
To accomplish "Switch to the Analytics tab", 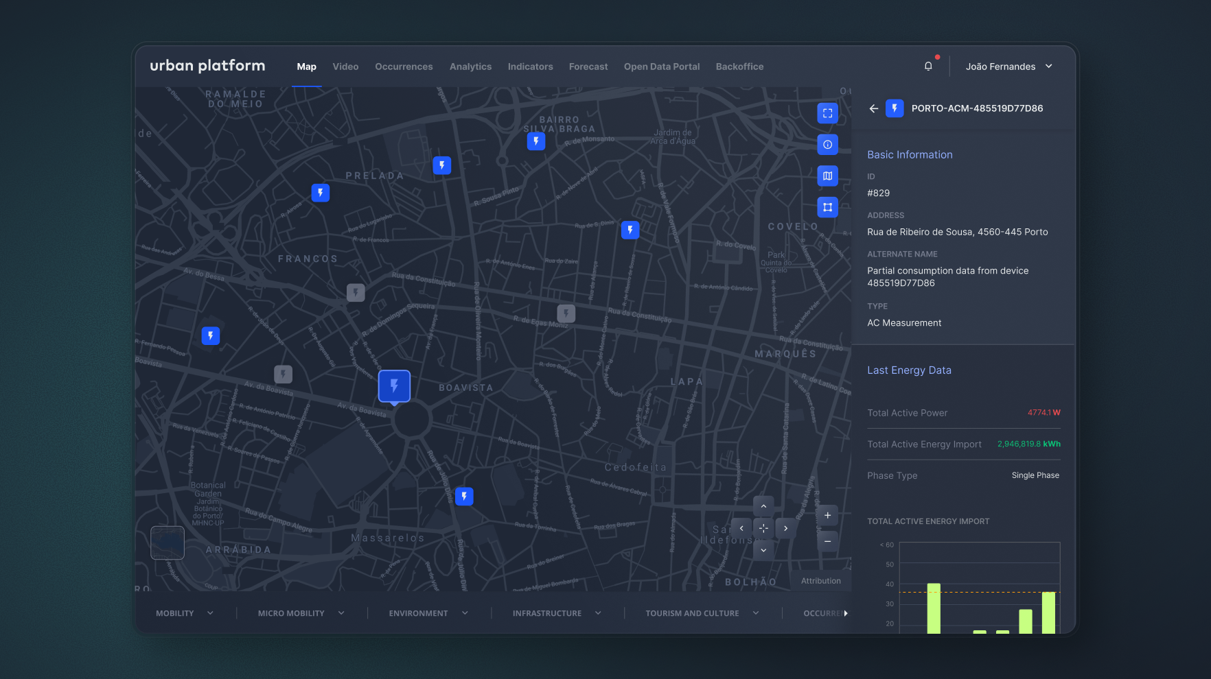I will (470, 67).
